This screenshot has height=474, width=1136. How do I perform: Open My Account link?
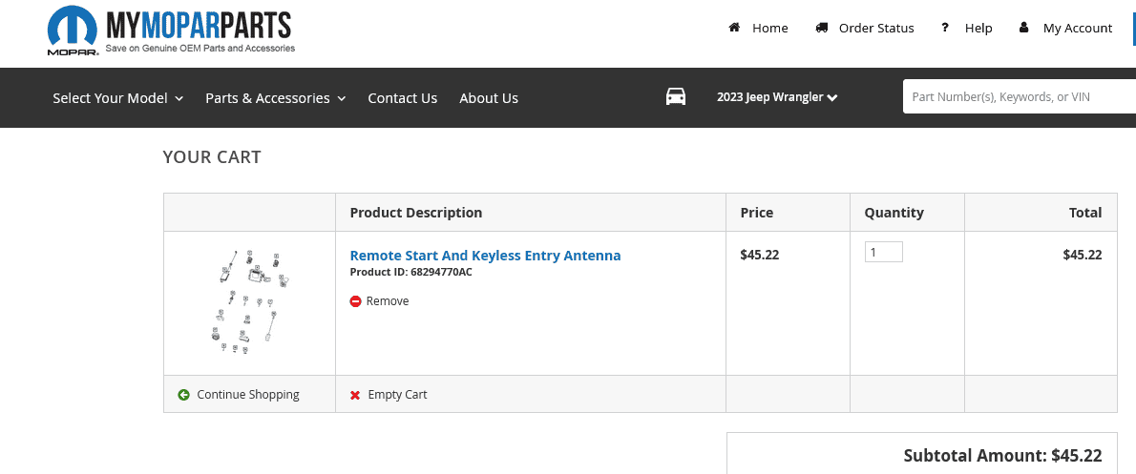click(1078, 29)
